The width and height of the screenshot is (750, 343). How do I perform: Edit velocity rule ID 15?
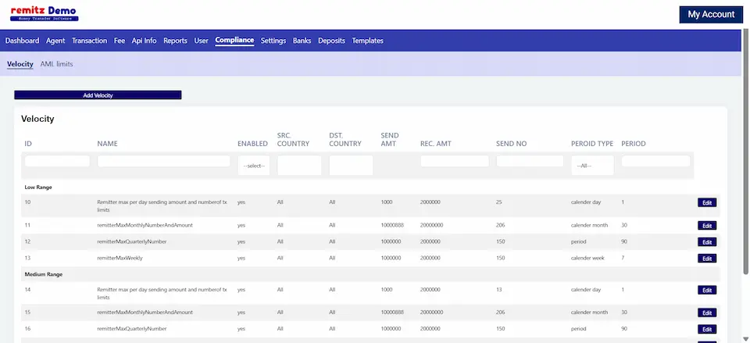coord(706,313)
